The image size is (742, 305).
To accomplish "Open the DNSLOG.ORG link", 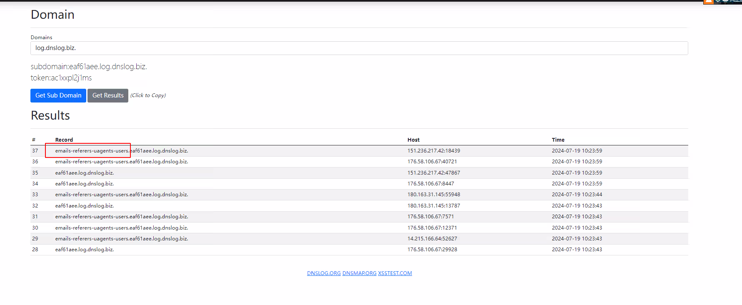I will pyautogui.click(x=324, y=273).
